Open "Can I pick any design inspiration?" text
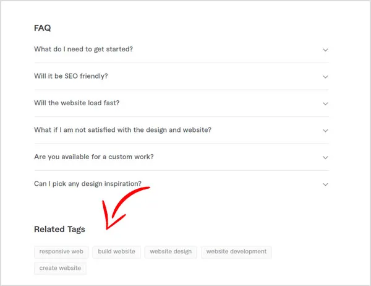 click(88, 184)
